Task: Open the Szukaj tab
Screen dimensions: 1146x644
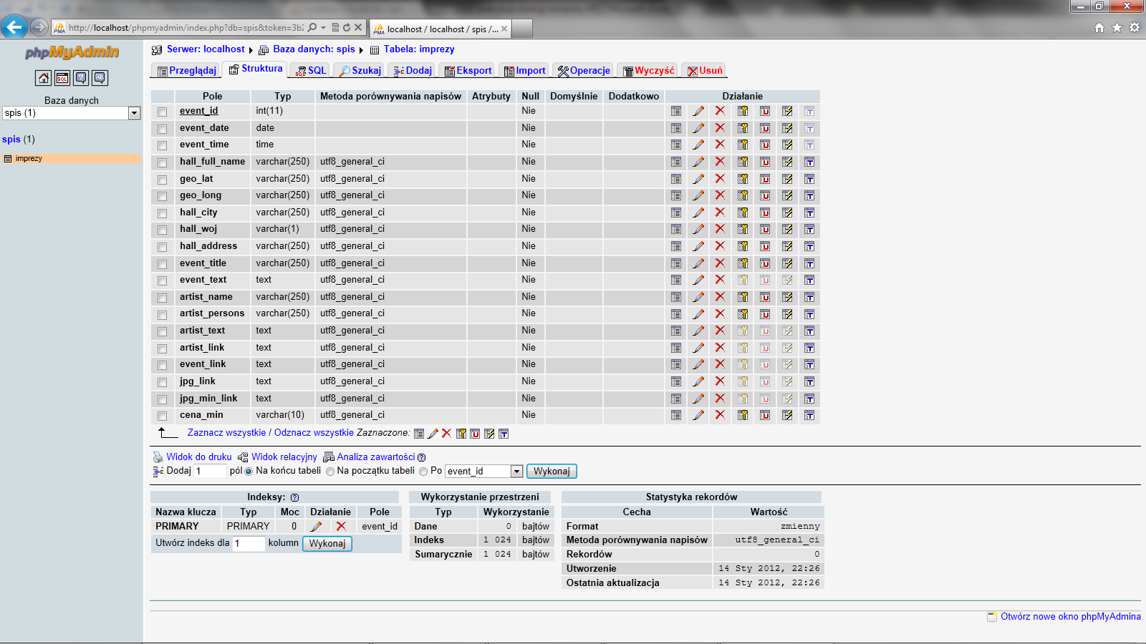Action: coord(360,71)
